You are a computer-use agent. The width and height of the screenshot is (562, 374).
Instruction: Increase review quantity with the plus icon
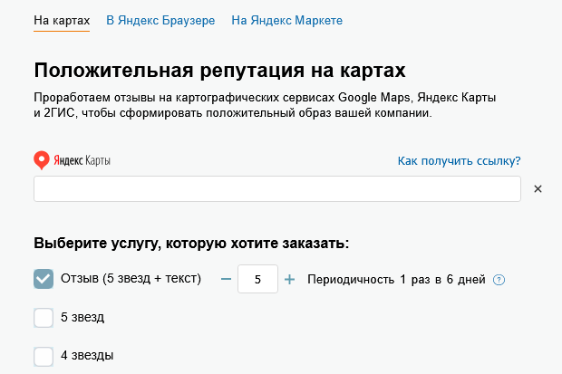(x=290, y=280)
